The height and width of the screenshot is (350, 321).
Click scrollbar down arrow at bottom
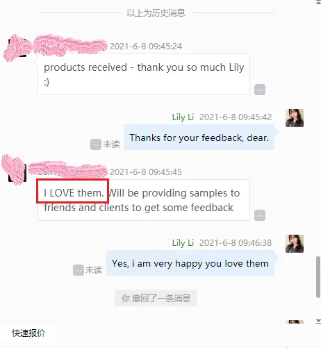coord(318,321)
